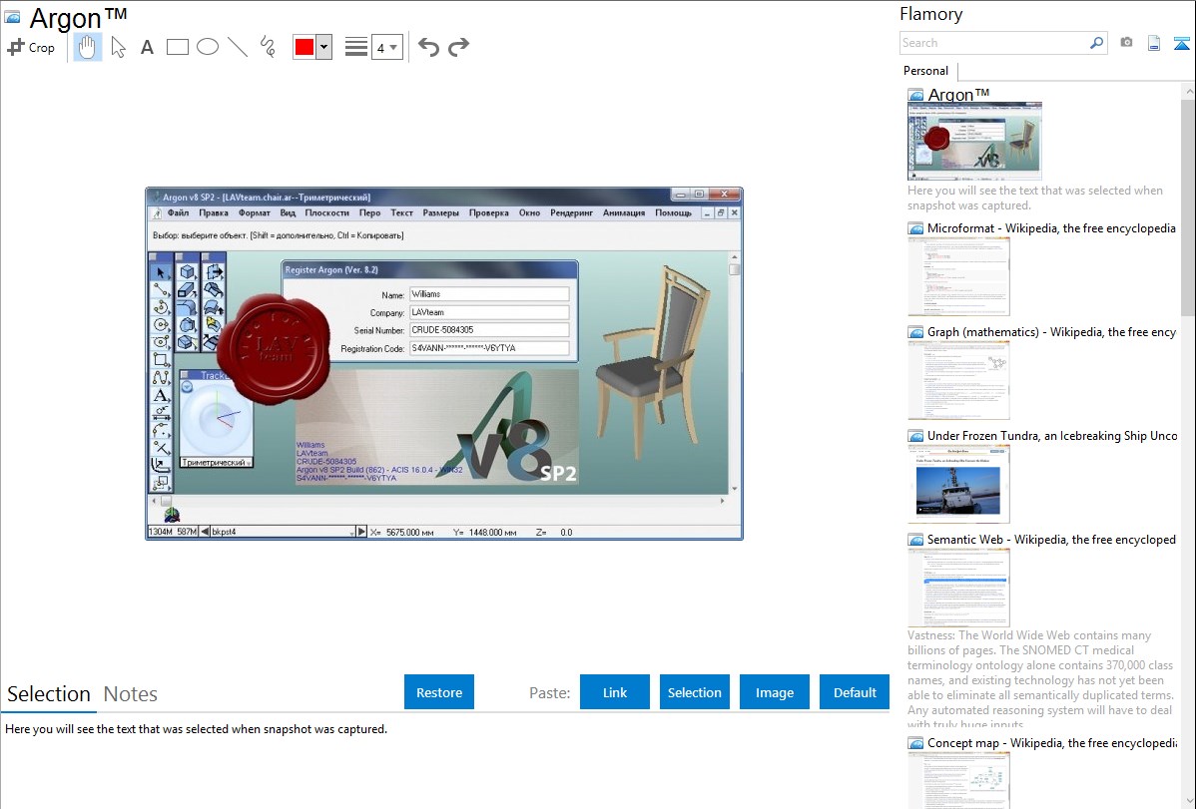
Task: Open the Microformat Wikipedia snapshot title
Action: pyautogui.click(x=1051, y=228)
